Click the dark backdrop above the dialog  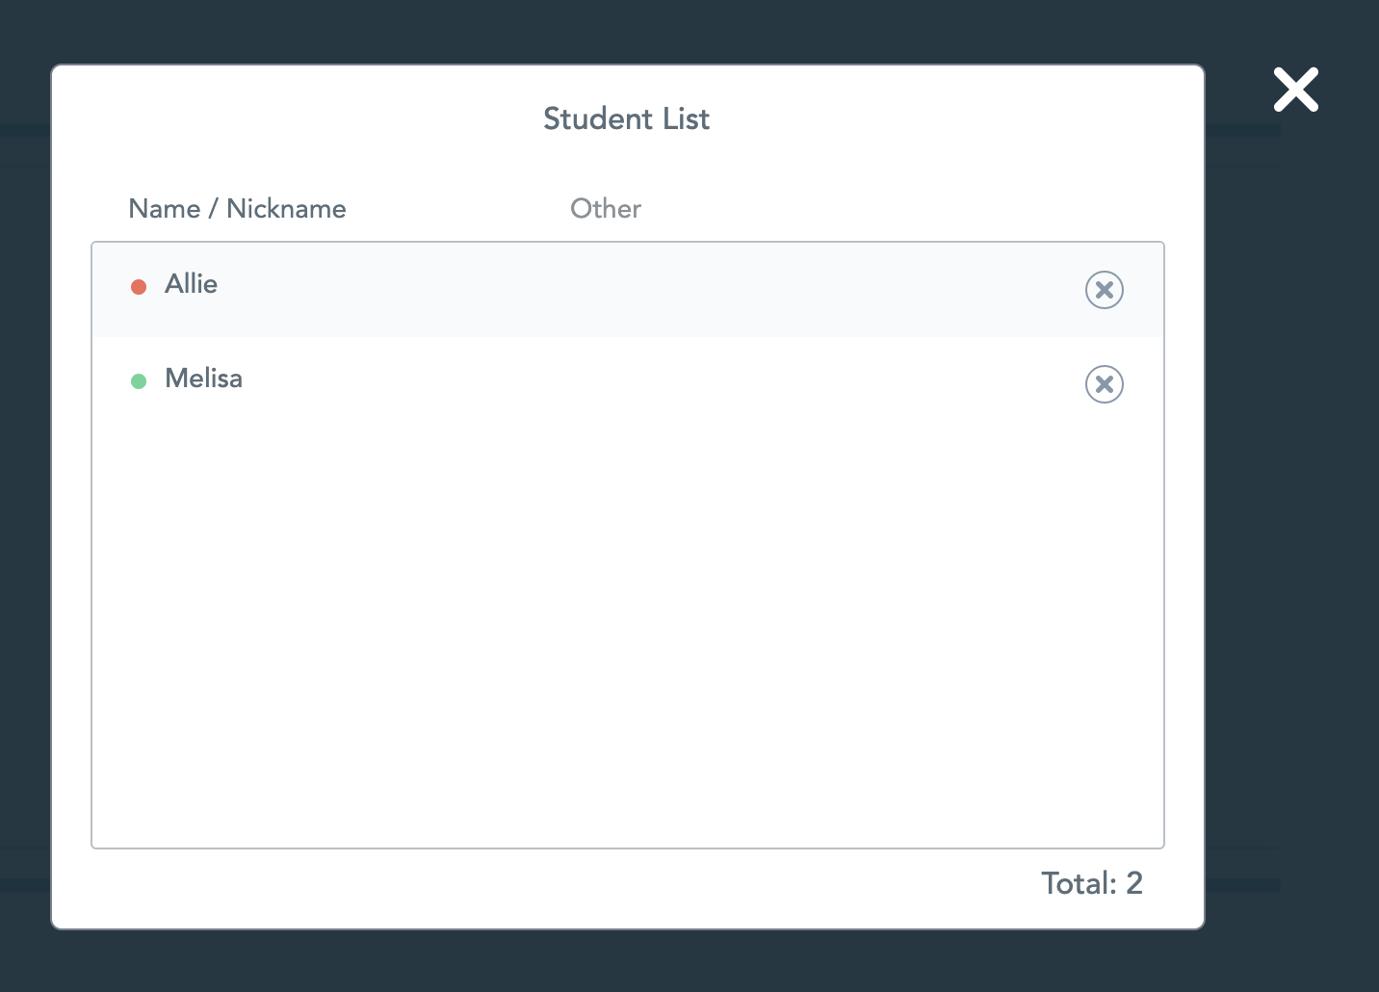click(626, 31)
